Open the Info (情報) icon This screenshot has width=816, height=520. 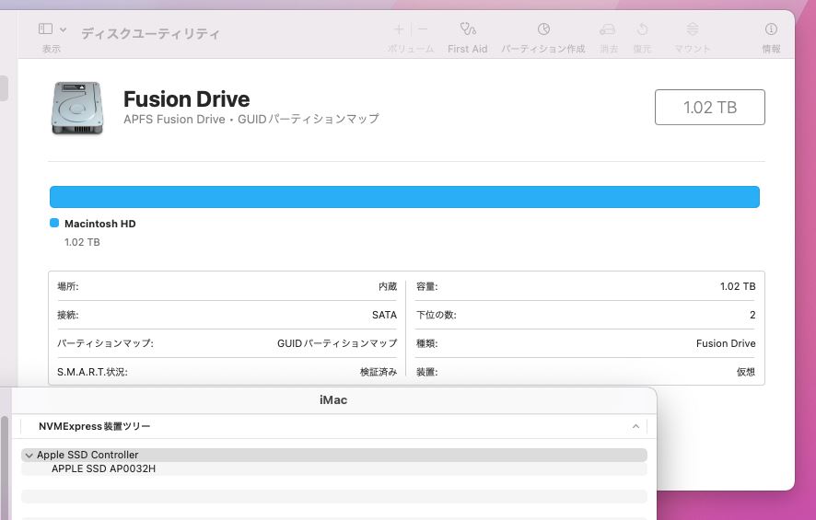[x=771, y=29]
